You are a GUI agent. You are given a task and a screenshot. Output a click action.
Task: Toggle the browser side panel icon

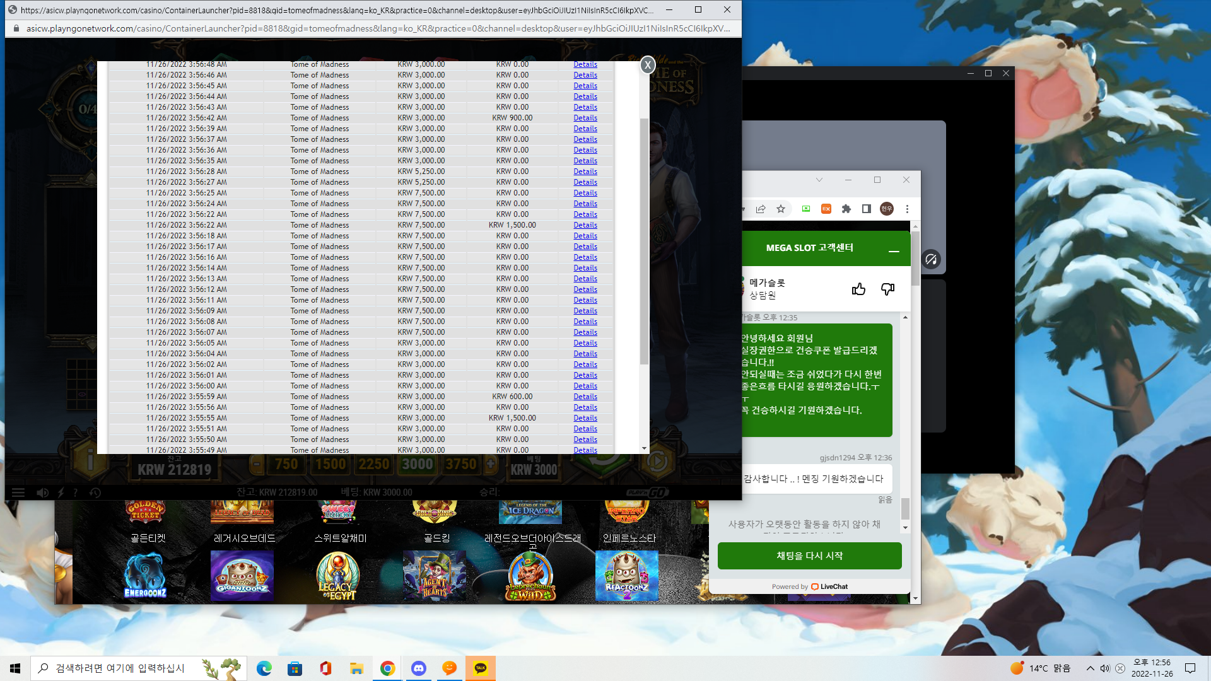[867, 209]
